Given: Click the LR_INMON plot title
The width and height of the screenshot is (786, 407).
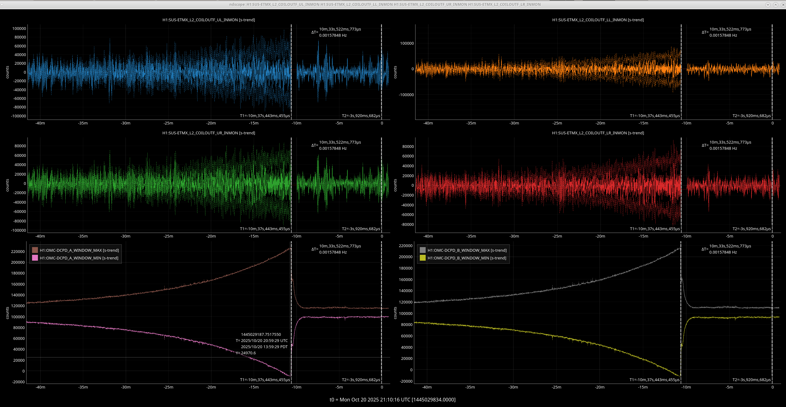Looking at the screenshot, I should (598, 133).
